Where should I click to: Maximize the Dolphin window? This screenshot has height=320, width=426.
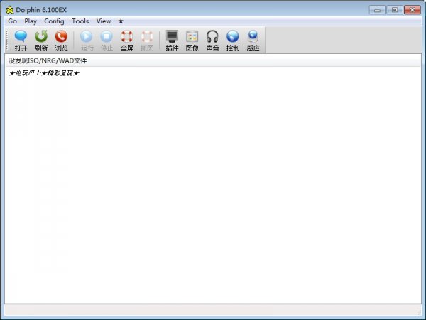[x=395, y=10]
